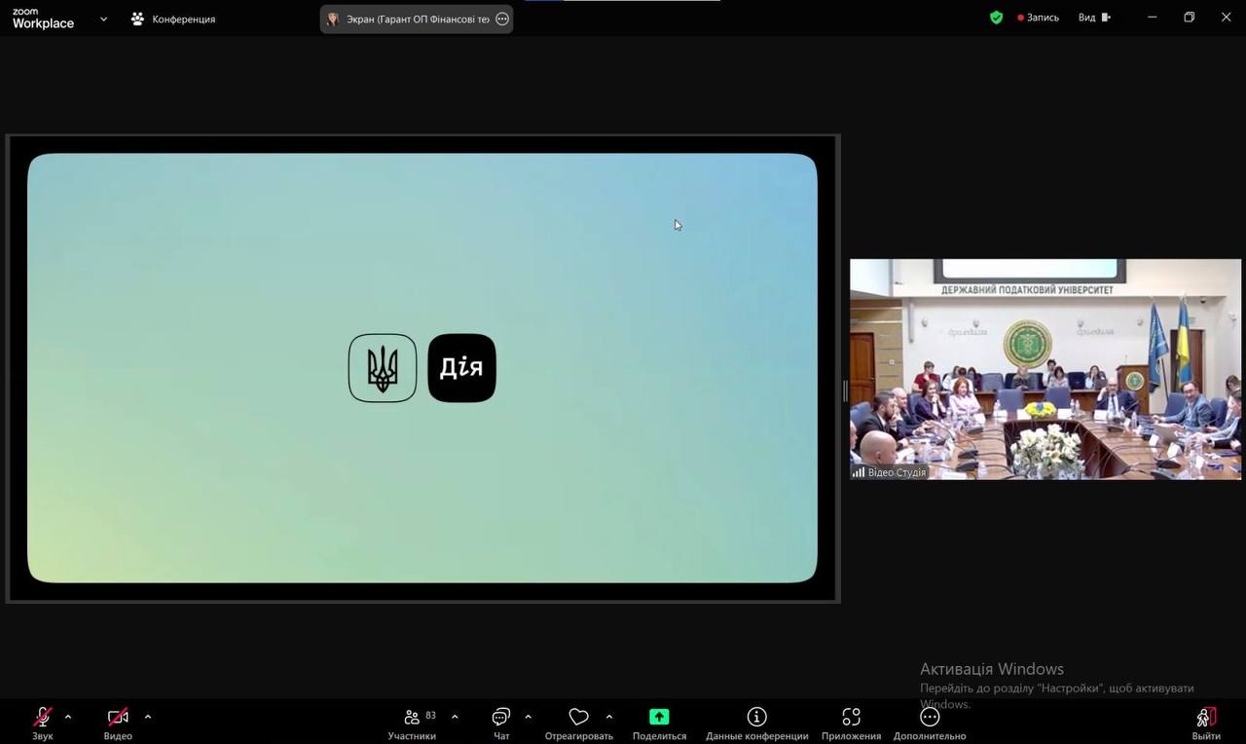This screenshot has width=1246, height=744.
Task: Open the Zoom Workplace dropdown chevron
Action: pos(104,19)
